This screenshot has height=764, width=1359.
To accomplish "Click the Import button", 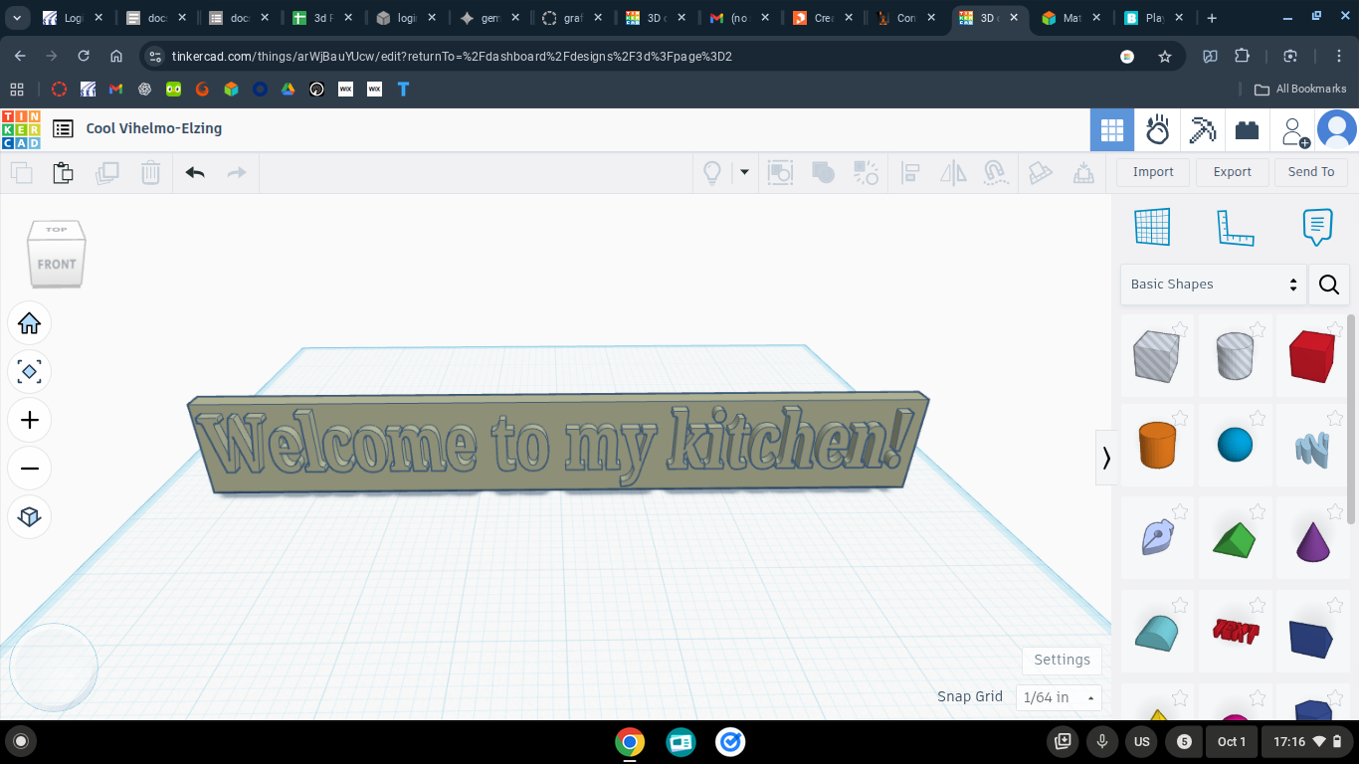I will (1153, 172).
